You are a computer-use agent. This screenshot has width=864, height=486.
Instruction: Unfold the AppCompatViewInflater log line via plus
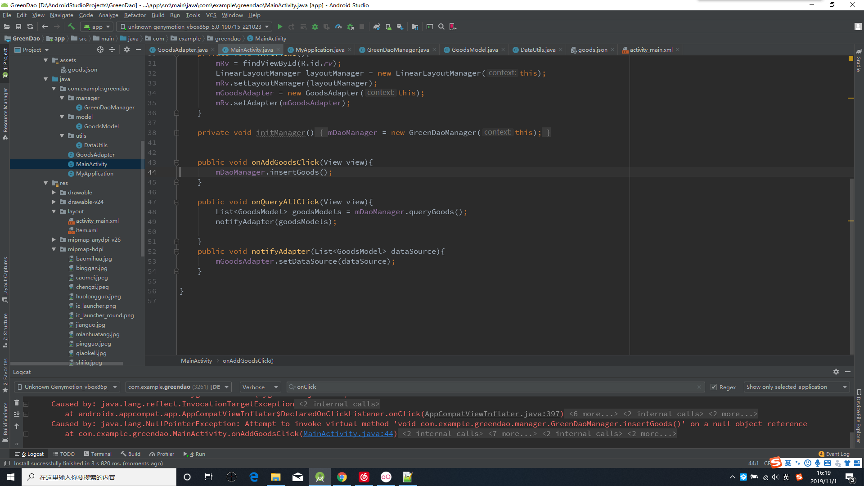pos(26,414)
